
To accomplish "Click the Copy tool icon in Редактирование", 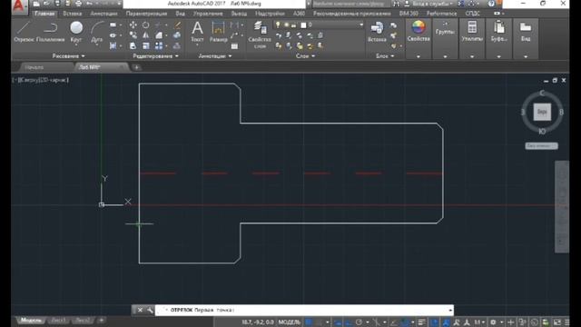I will (x=133, y=35).
